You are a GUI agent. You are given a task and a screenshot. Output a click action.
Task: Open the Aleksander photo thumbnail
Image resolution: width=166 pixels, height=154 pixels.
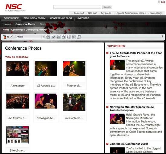click(x=18, y=69)
